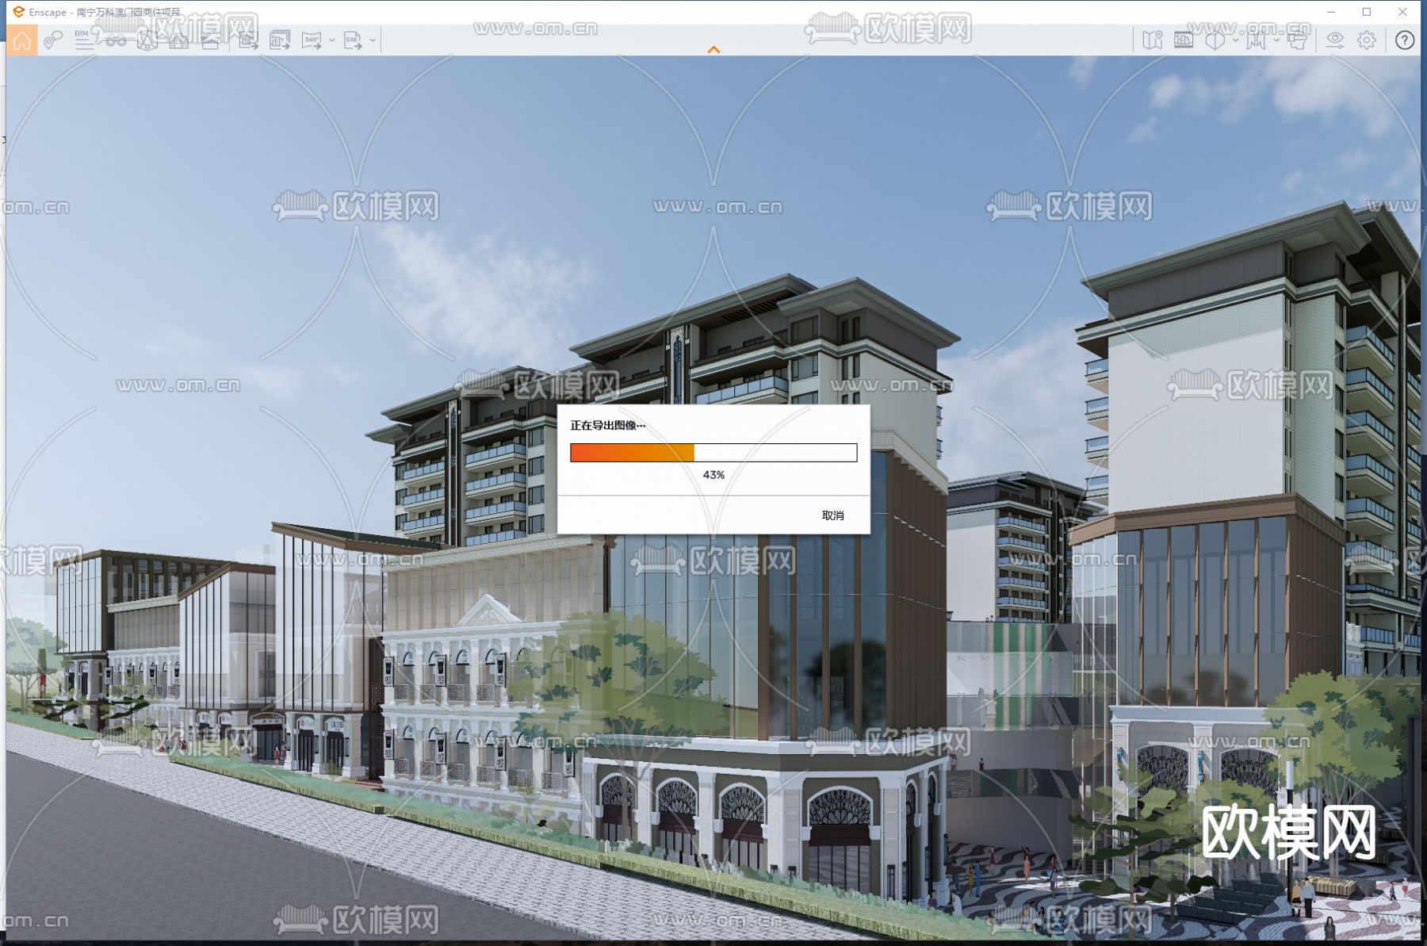Select the Home toolbar icon
The height and width of the screenshot is (946, 1427).
[x=21, y=41]
